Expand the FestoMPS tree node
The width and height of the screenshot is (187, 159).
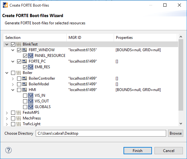click(7, 113)
